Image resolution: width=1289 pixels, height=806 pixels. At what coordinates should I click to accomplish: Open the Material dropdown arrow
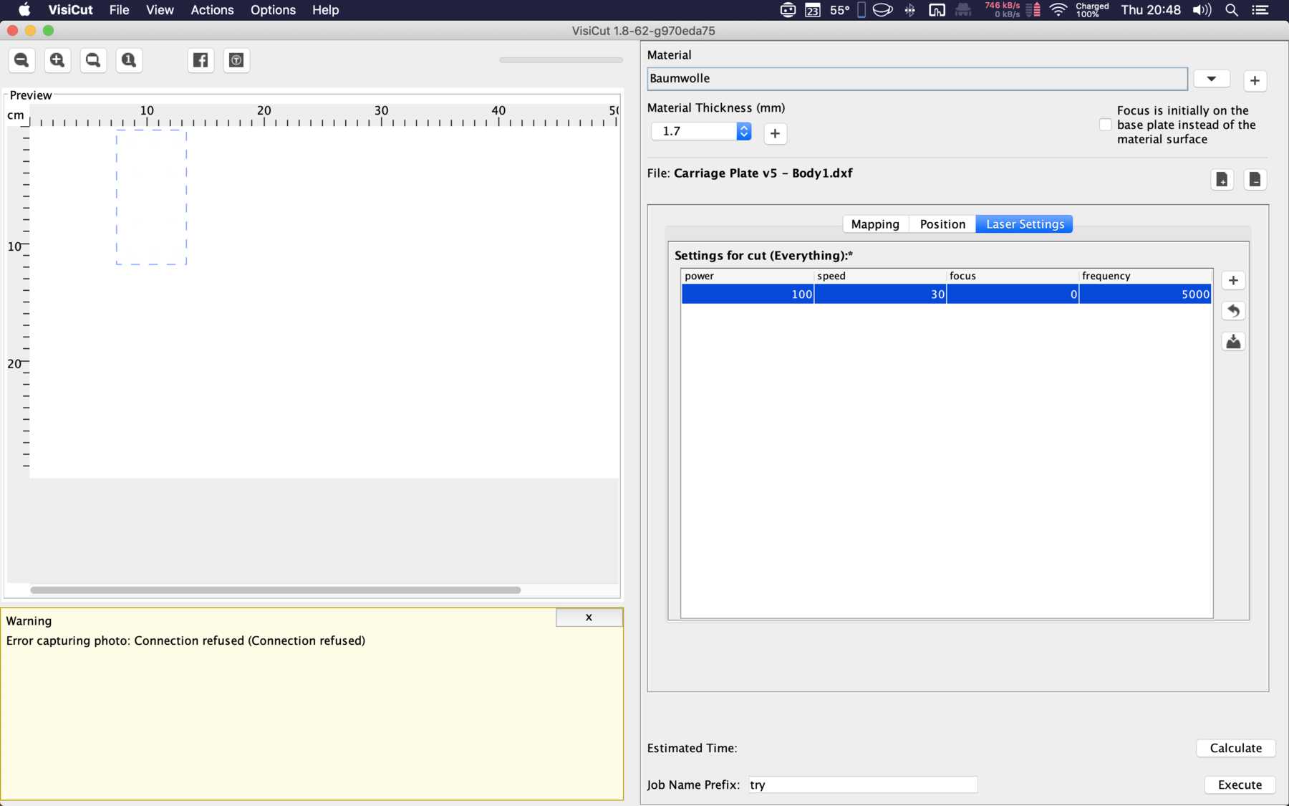[1212, 79]
